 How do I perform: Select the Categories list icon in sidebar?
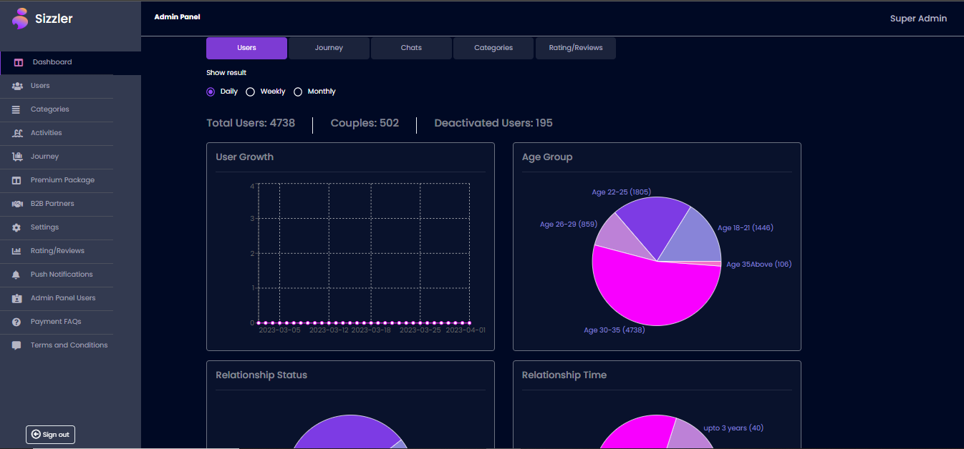pyautogui.click(x=16, y=109)
